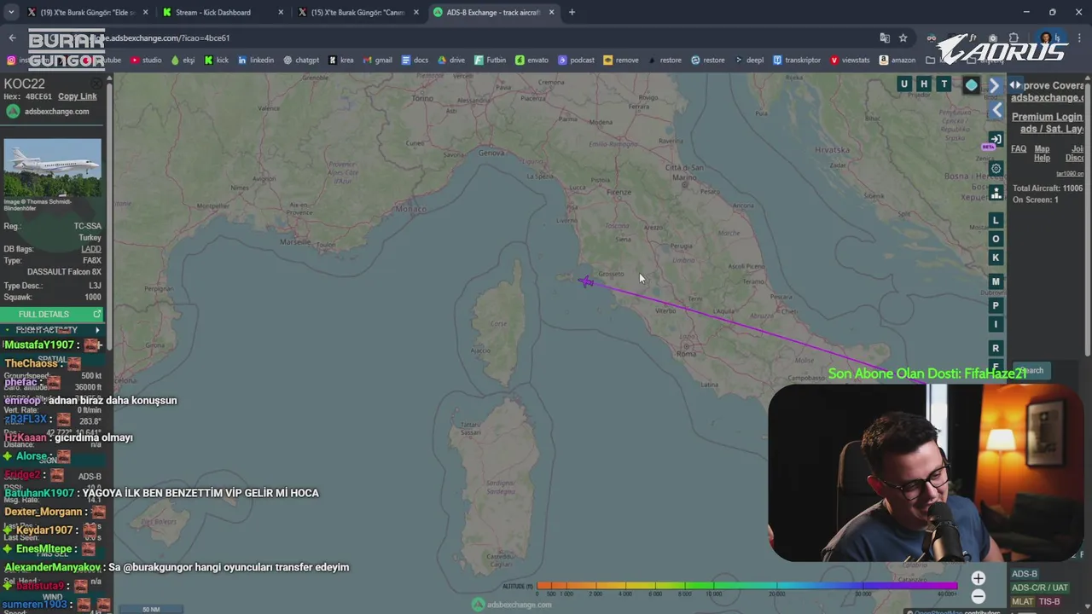Screen dimensions: 1092x614
Task: Click the altitude color scale bar
Action: [x=747, y=586]
